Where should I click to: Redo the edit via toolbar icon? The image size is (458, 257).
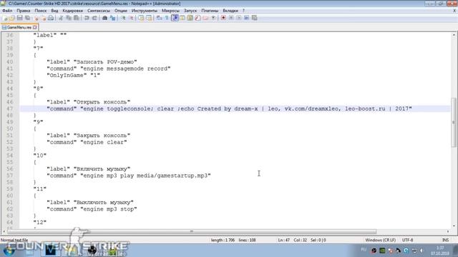[x=94, y=18]
